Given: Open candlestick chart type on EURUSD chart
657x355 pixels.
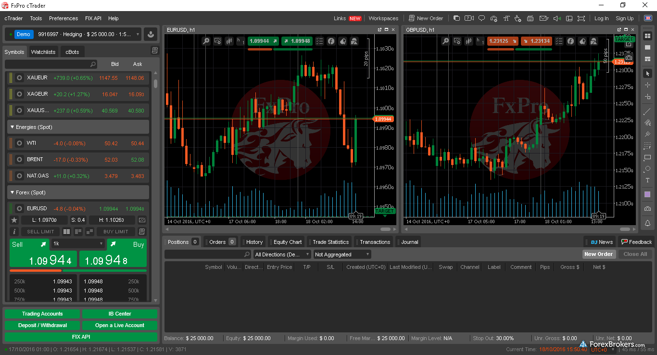Looking at the screenshot, I should point(229,41).
